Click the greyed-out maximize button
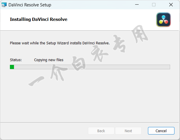Viewport: 180px width, 140px height. point(154,5)
